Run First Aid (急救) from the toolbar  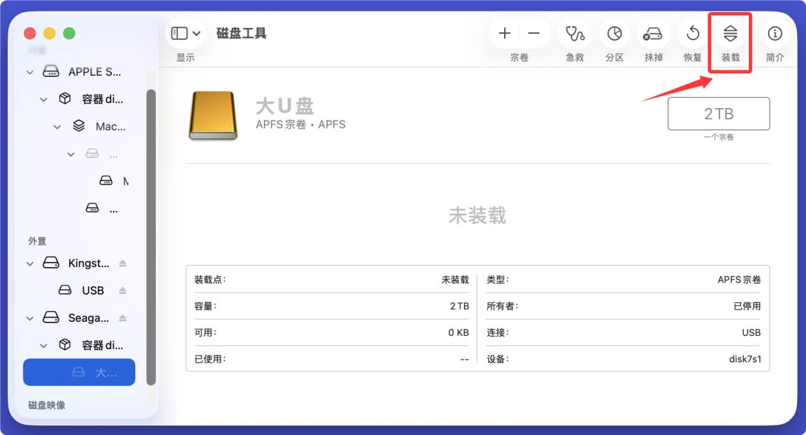tap(574, 33)
